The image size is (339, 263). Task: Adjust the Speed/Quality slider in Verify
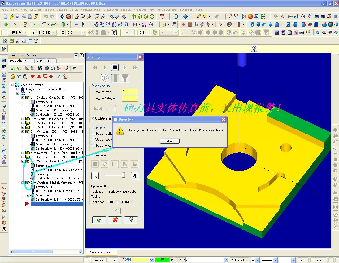(x=115, y=109)
